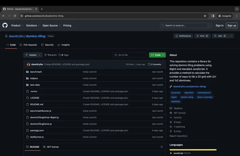Open package.json file
The height and width of the screenshot is (156, 240).
[x=37, y=130]
